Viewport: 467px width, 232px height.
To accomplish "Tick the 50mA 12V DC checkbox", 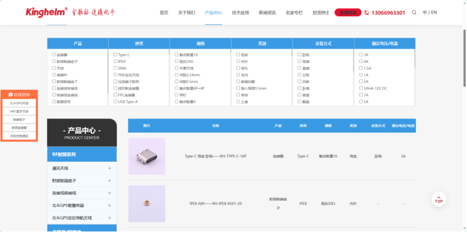I will (361, 88).
